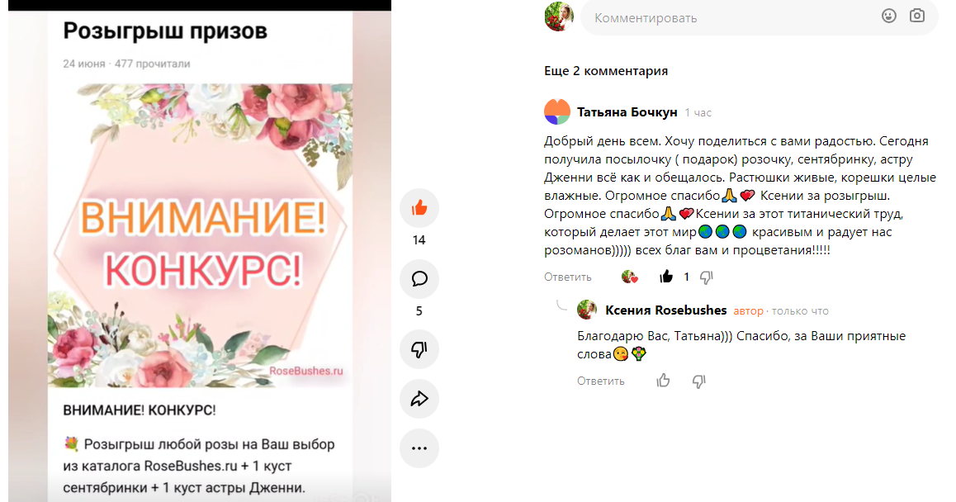Screen dimensions: 956x502
Task: Click Татьяна Бочкун's avatar
Action: click(x=556, y=111)
